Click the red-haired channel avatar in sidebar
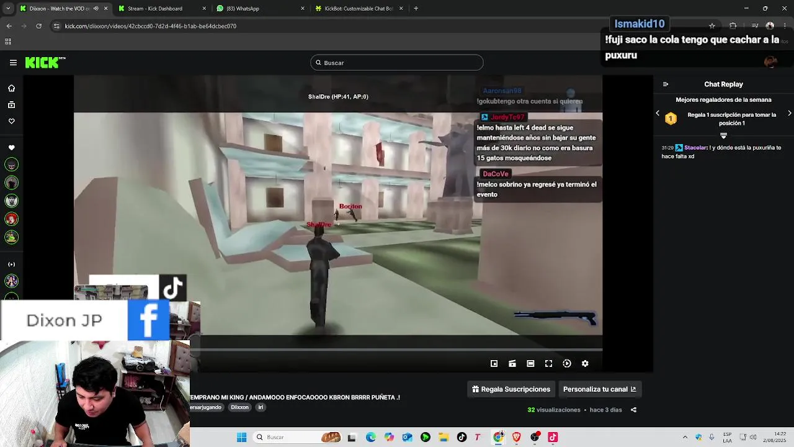The image size is (794, 447). click(11, 219)
